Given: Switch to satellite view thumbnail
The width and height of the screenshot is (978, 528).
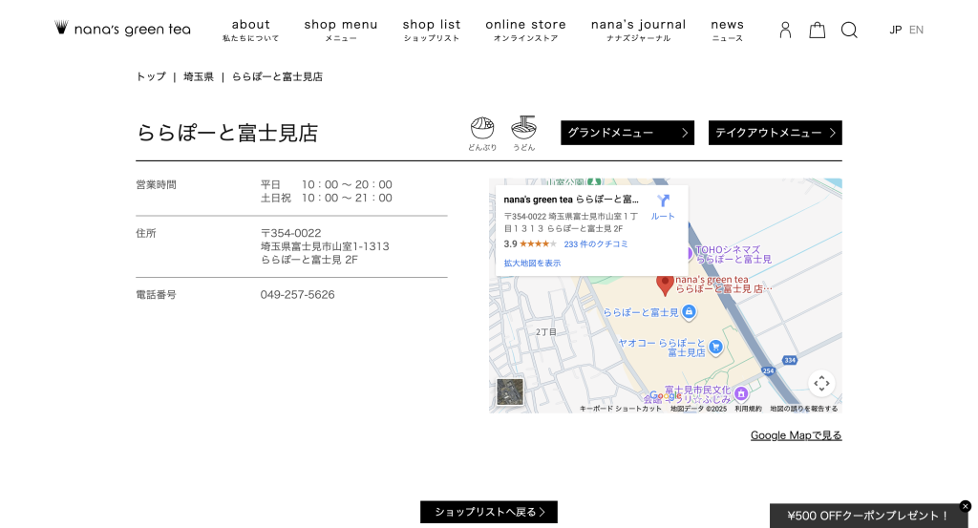Looking at the screenshot, I should pos(510,391).
